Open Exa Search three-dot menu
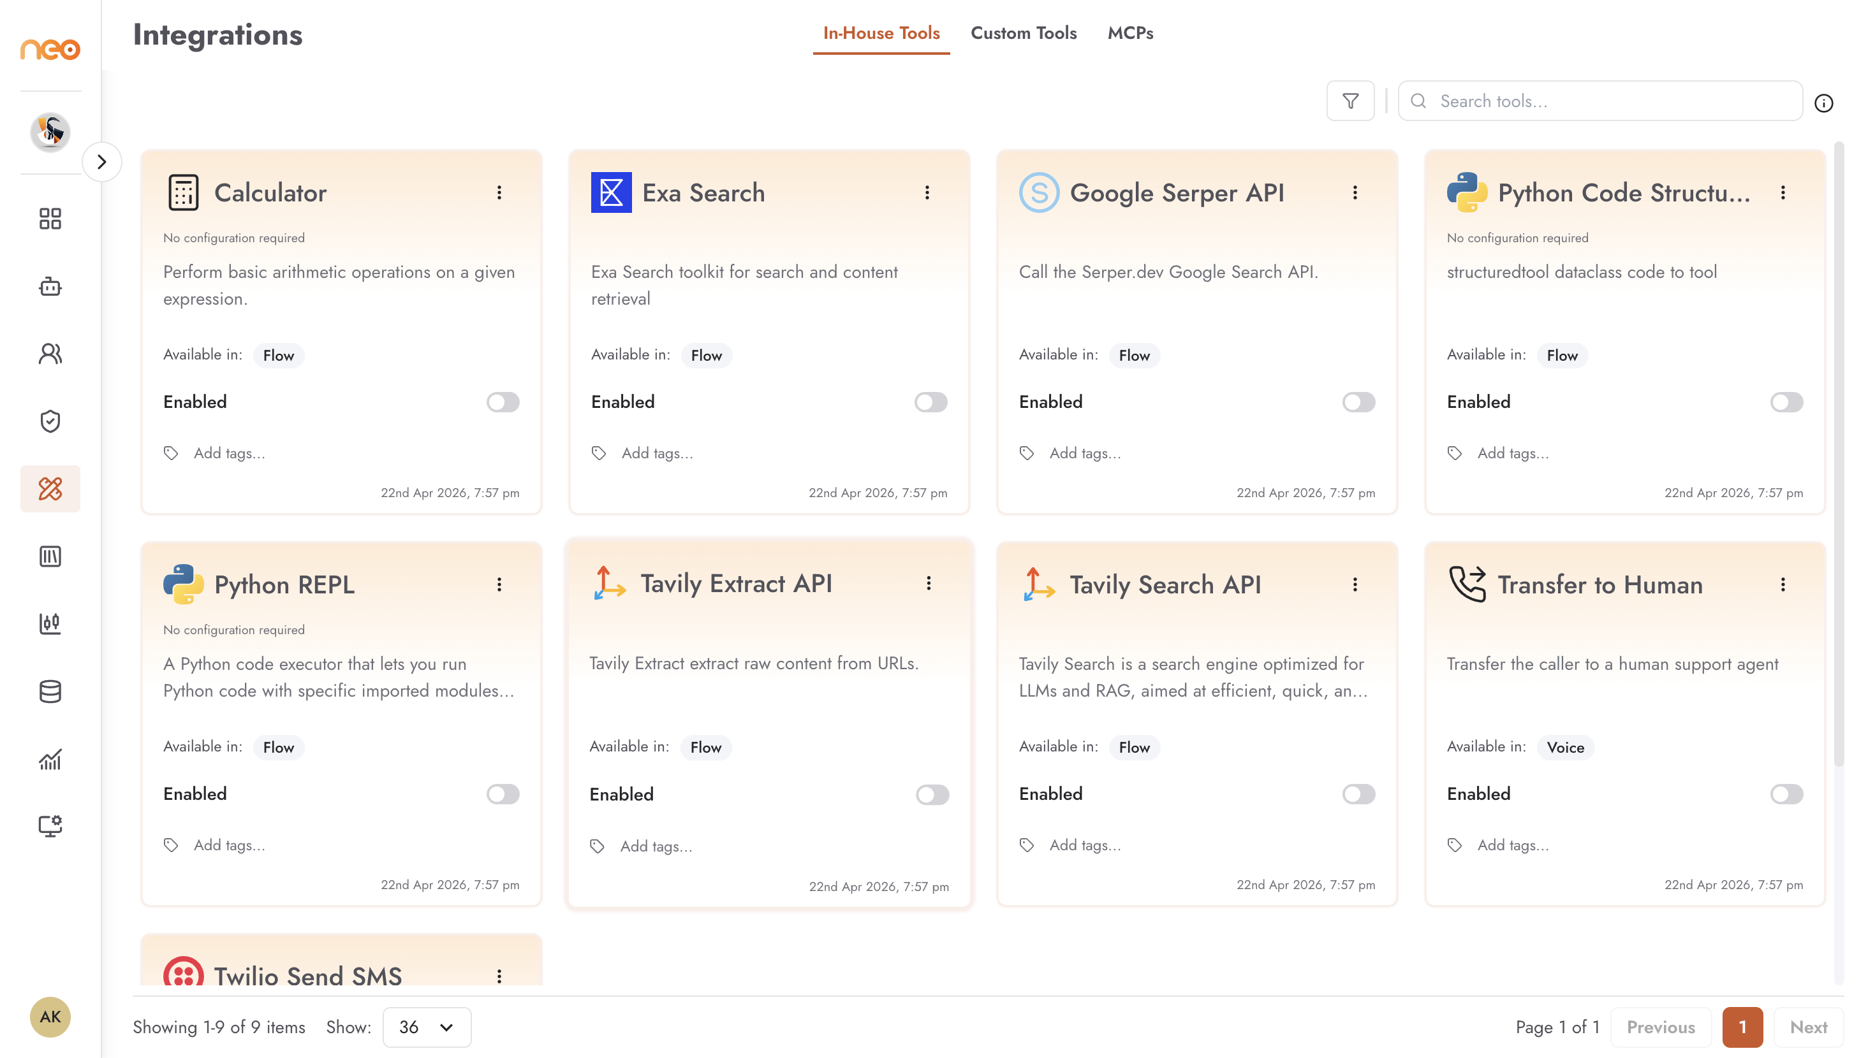The image size is (1875, 1058). [x=927, y=192]
